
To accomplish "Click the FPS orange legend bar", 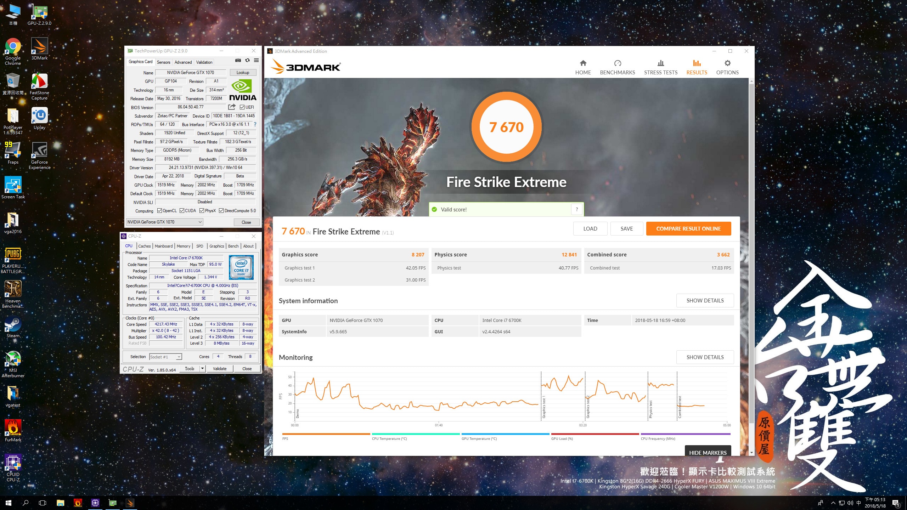I will (326, 434).
